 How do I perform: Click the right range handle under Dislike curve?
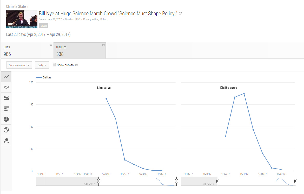[x=296, y=181]
